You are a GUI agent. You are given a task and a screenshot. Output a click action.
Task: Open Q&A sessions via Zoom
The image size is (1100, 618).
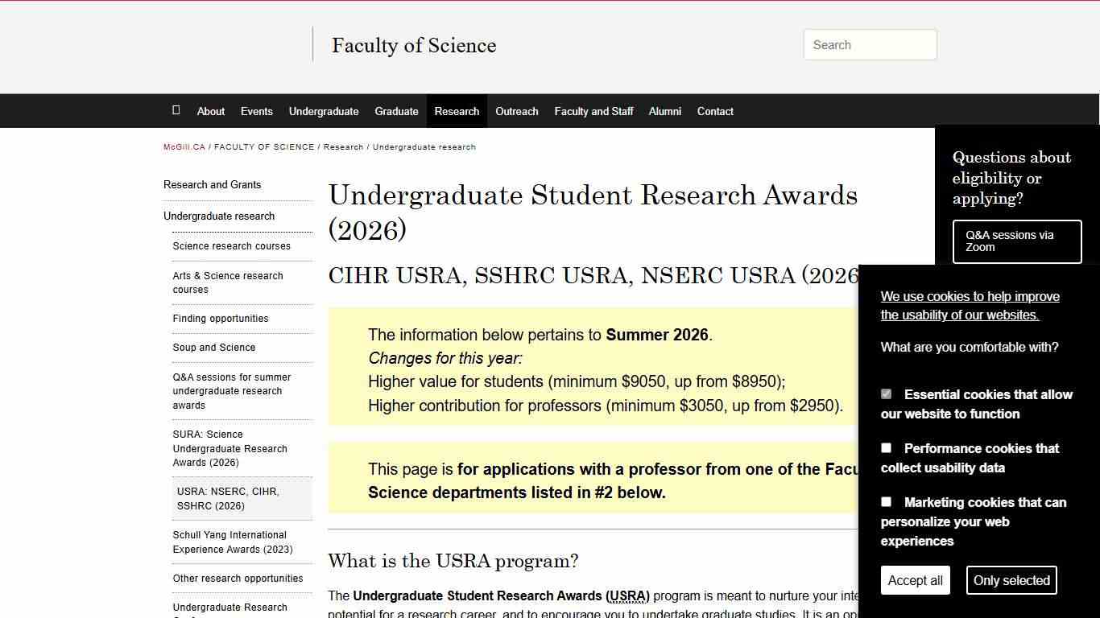(1017, 241)
